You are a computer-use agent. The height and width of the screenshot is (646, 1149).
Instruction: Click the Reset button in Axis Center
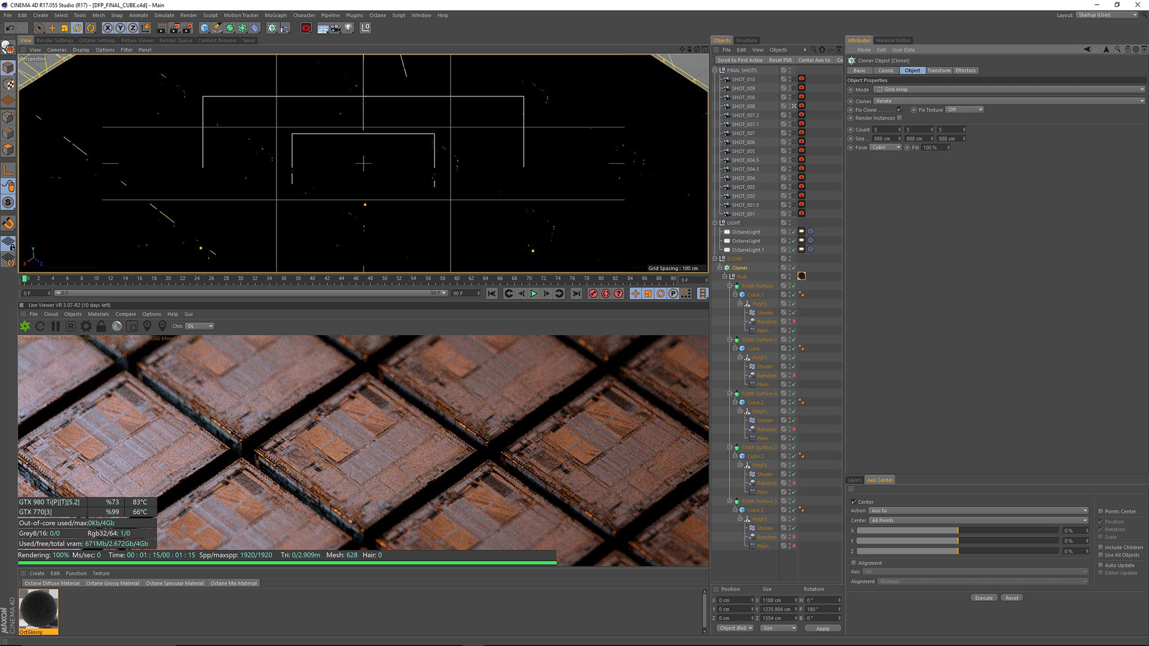point(1012,598)
